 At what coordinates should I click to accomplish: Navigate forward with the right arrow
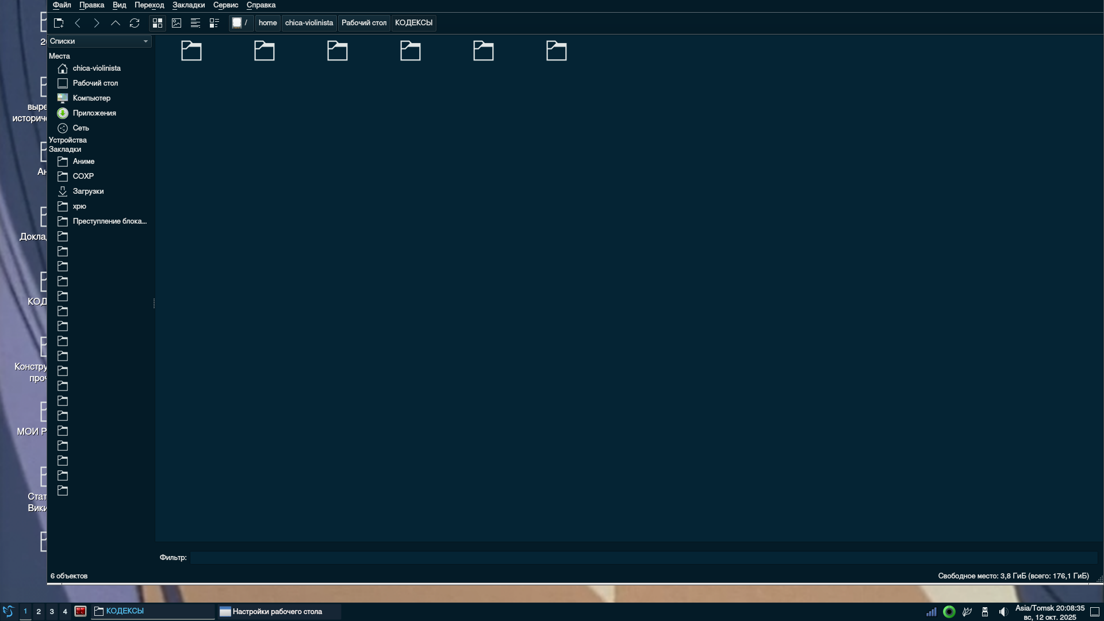click(97, 23)
